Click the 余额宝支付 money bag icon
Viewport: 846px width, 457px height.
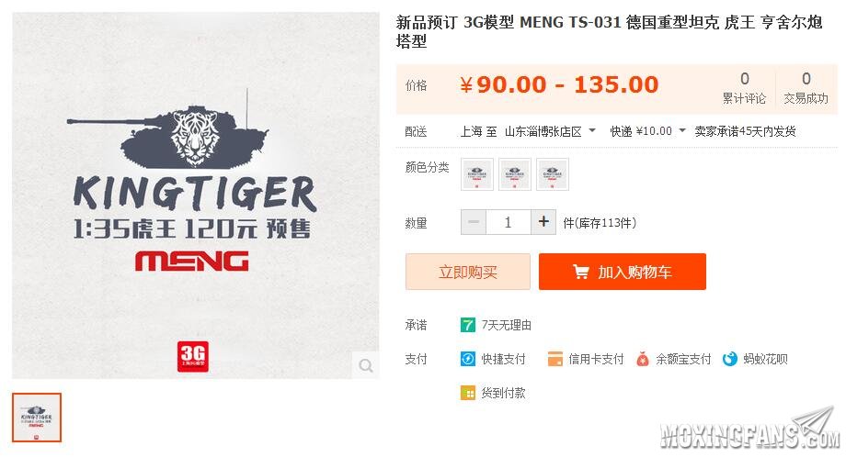coord(642,359)
